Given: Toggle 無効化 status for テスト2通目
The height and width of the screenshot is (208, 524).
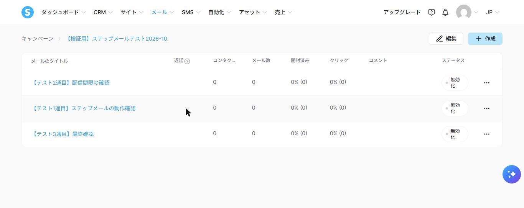Looking at the screenshot, I should (455, 83).
